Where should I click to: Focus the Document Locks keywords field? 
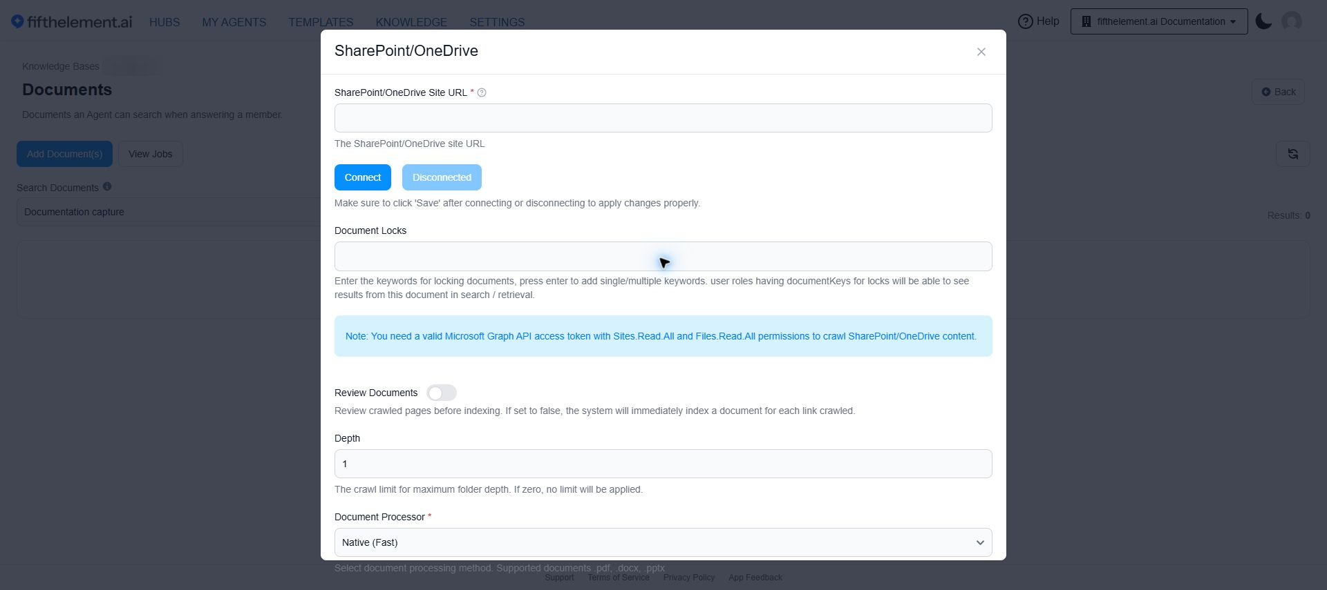click(663, 256)
